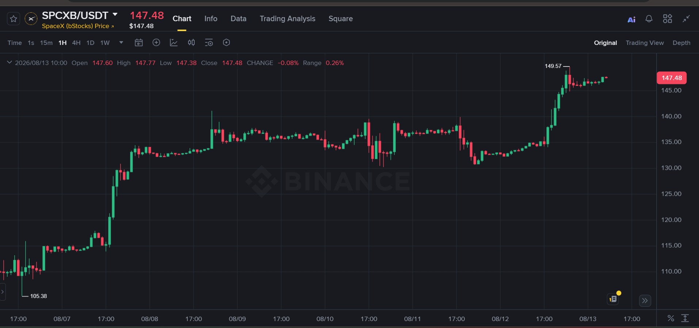Click the 125.00 price axis label

coord(671,194)
